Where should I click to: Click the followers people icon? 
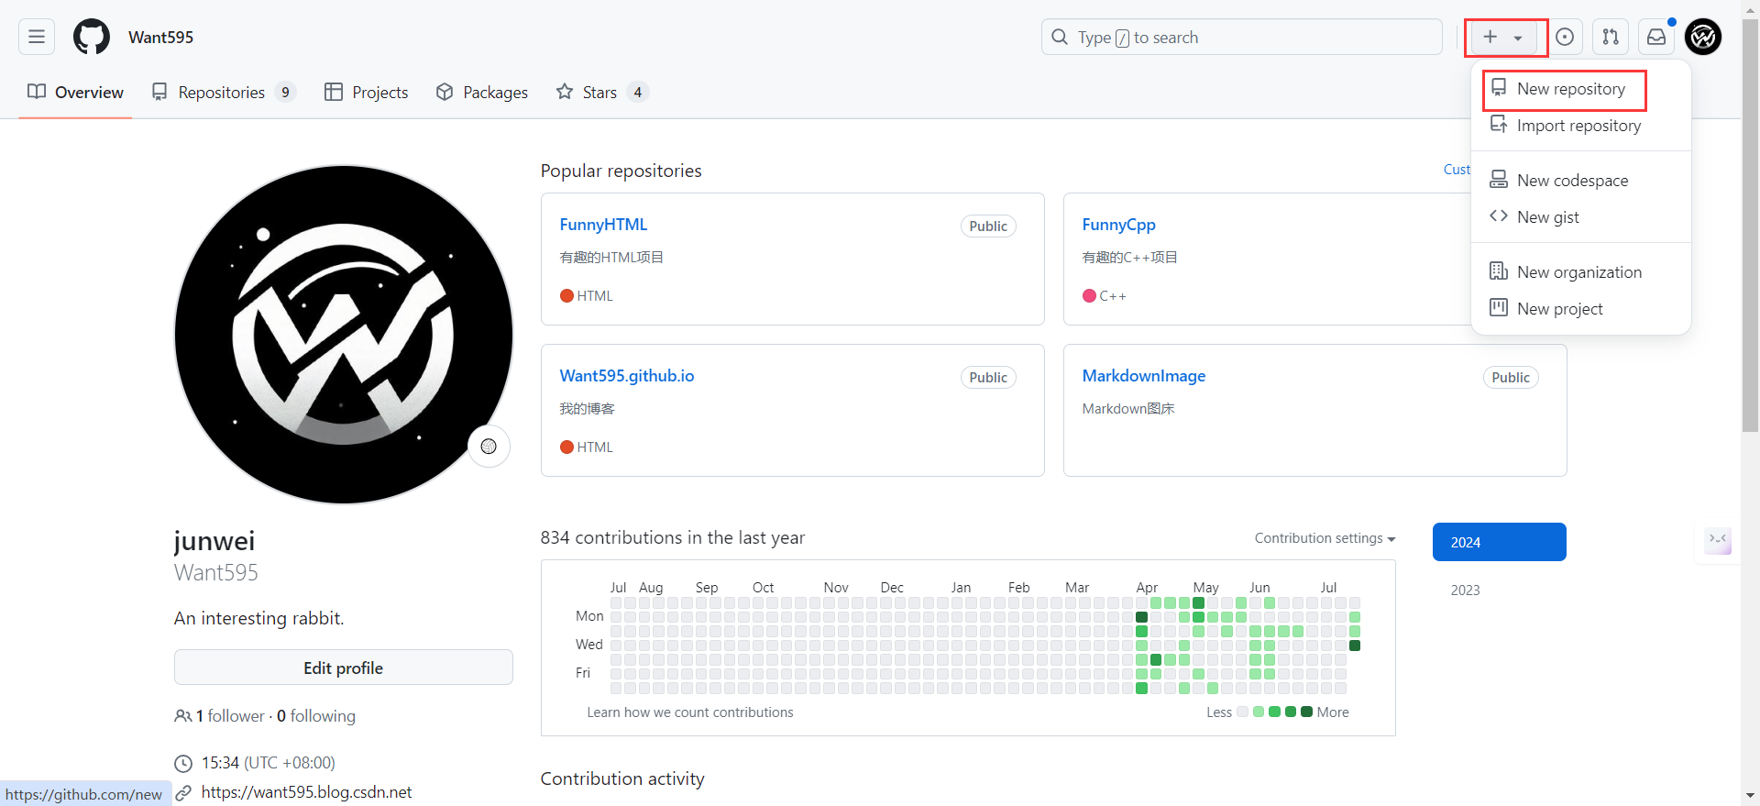[x=183, y=716]
